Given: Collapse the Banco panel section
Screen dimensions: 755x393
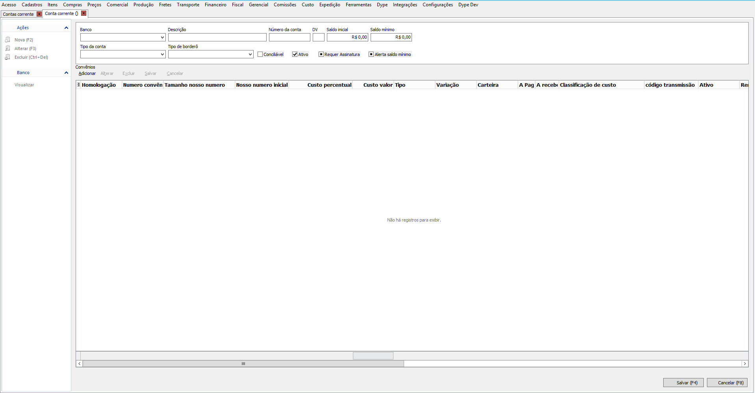Looking at the screenshot, I should coord(66,73).
